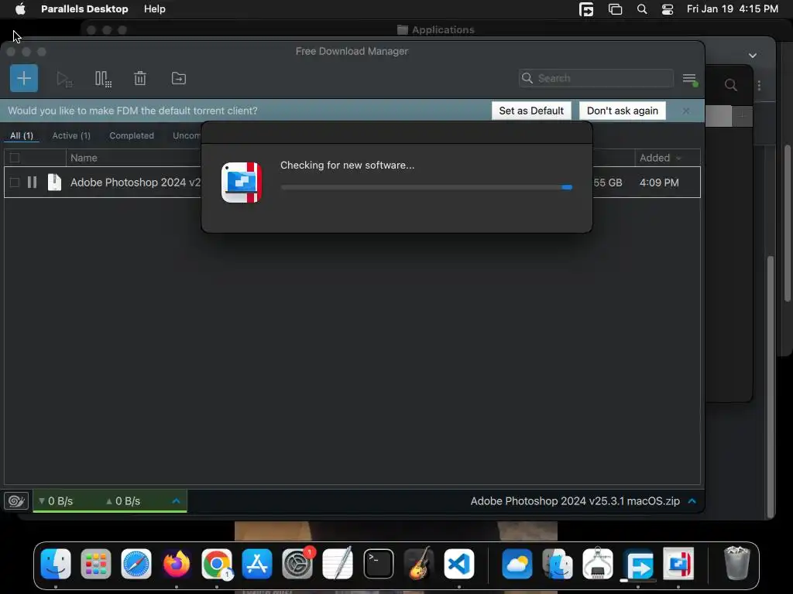The width and height of the screenshot is (793, 594).
Task: Expand the speed limits chevron
Action: click(x=176, y=501)
